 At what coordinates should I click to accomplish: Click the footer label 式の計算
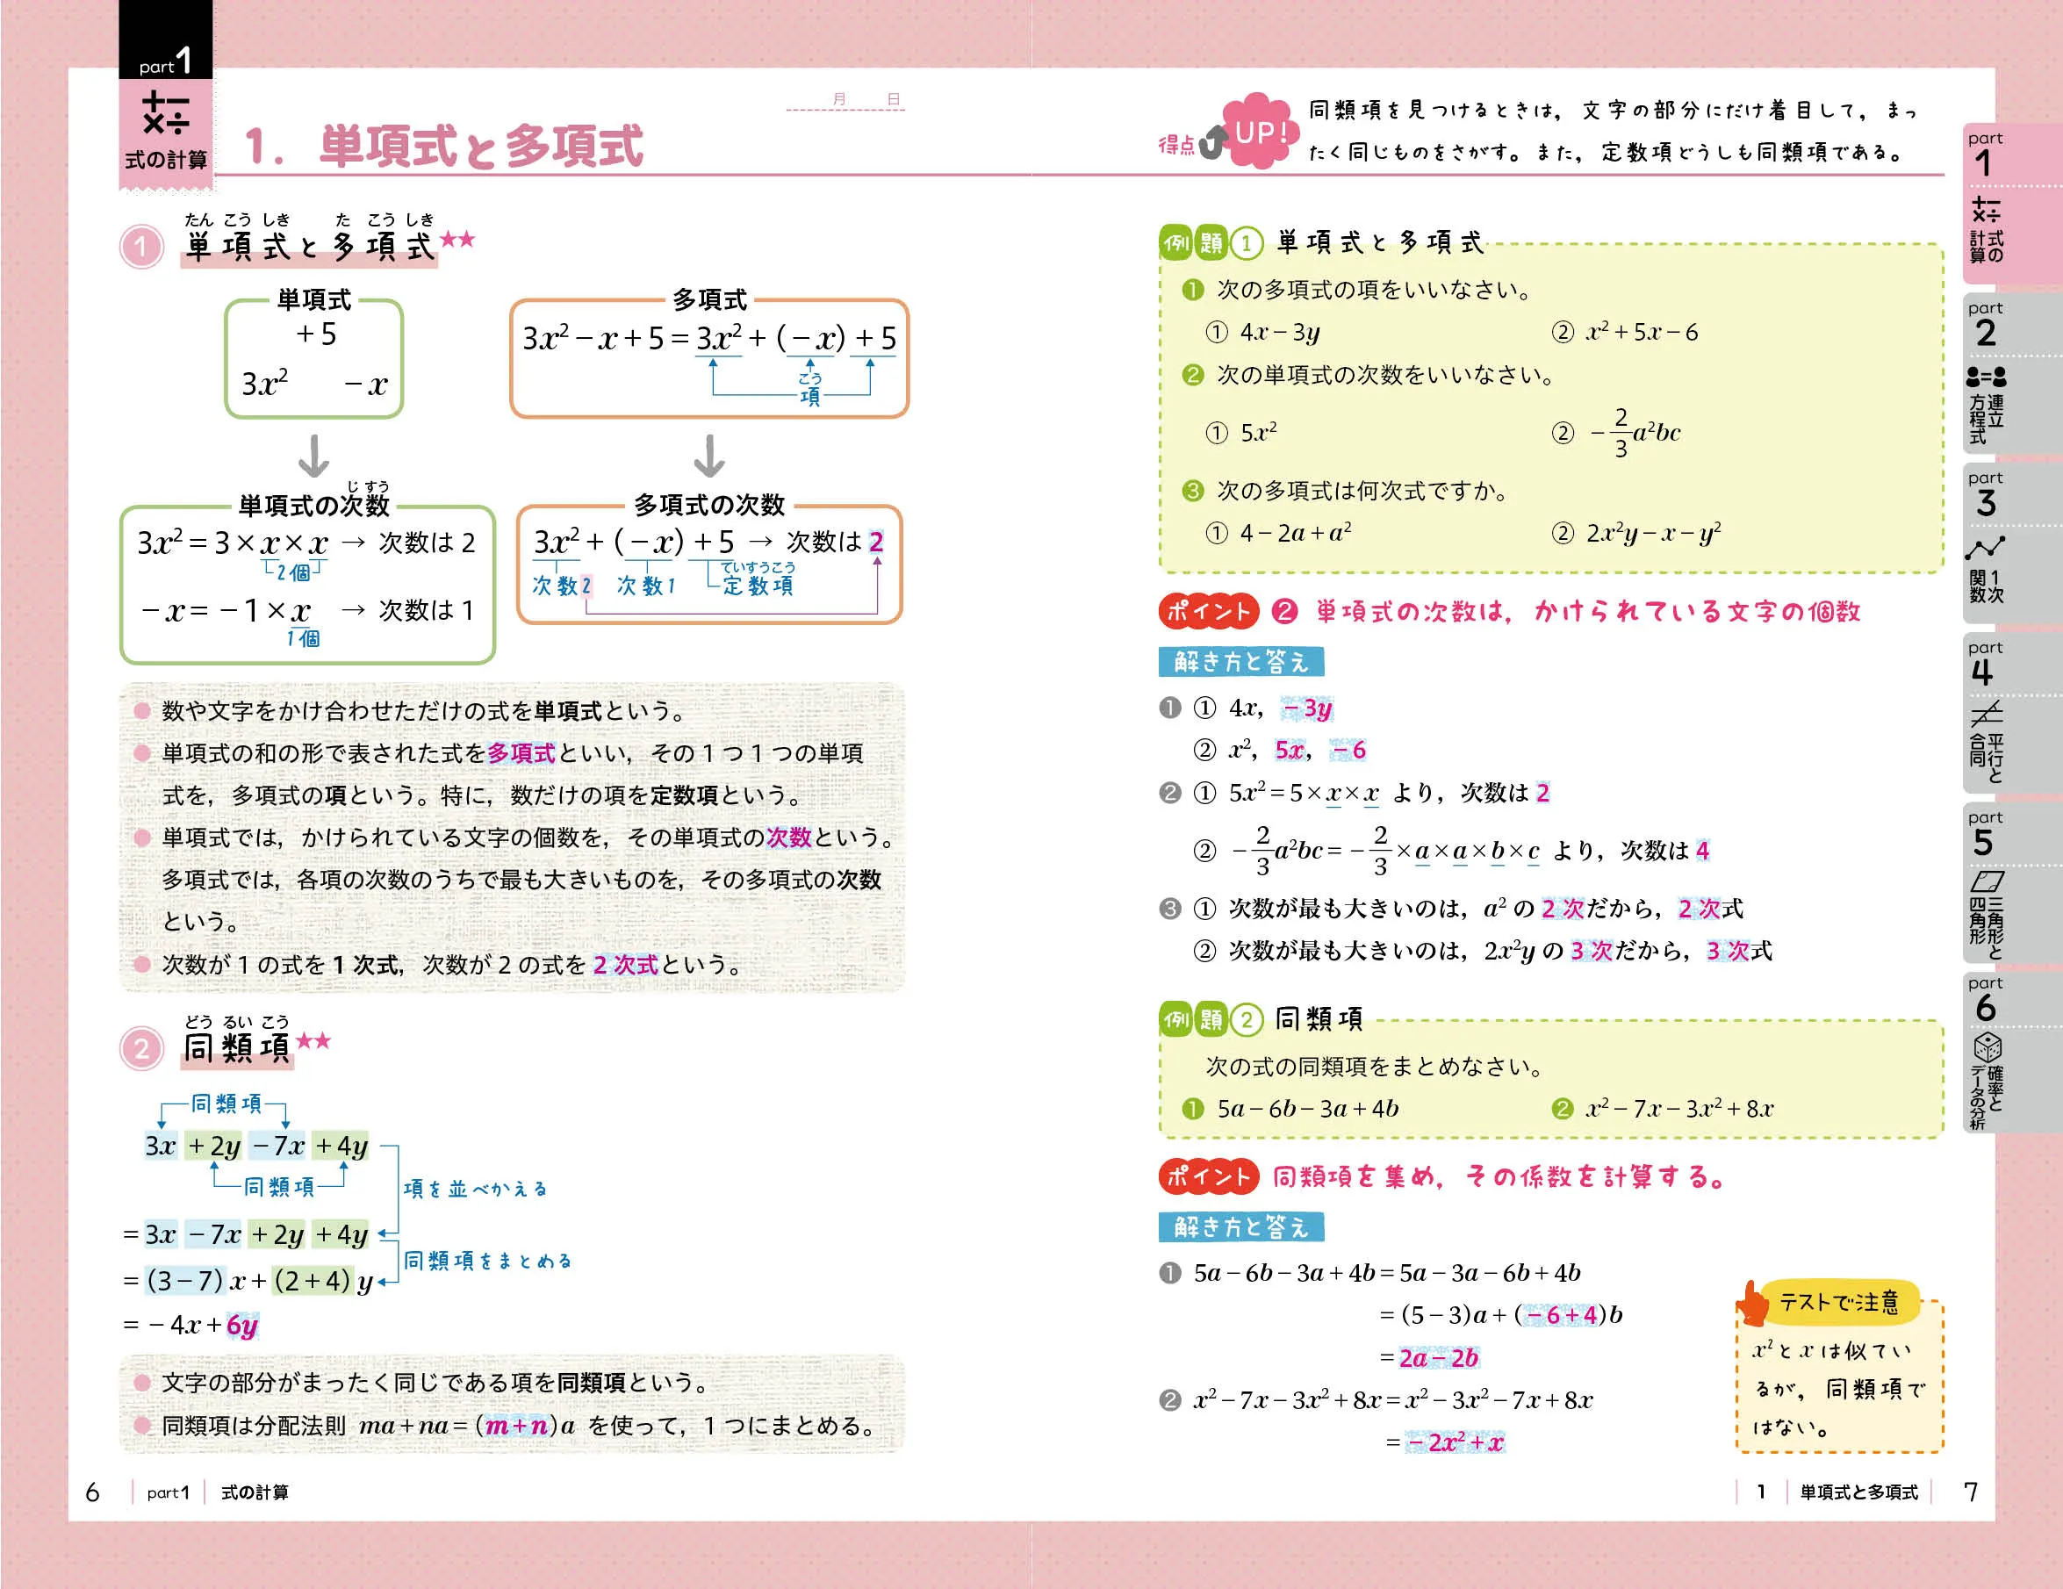255,1492
